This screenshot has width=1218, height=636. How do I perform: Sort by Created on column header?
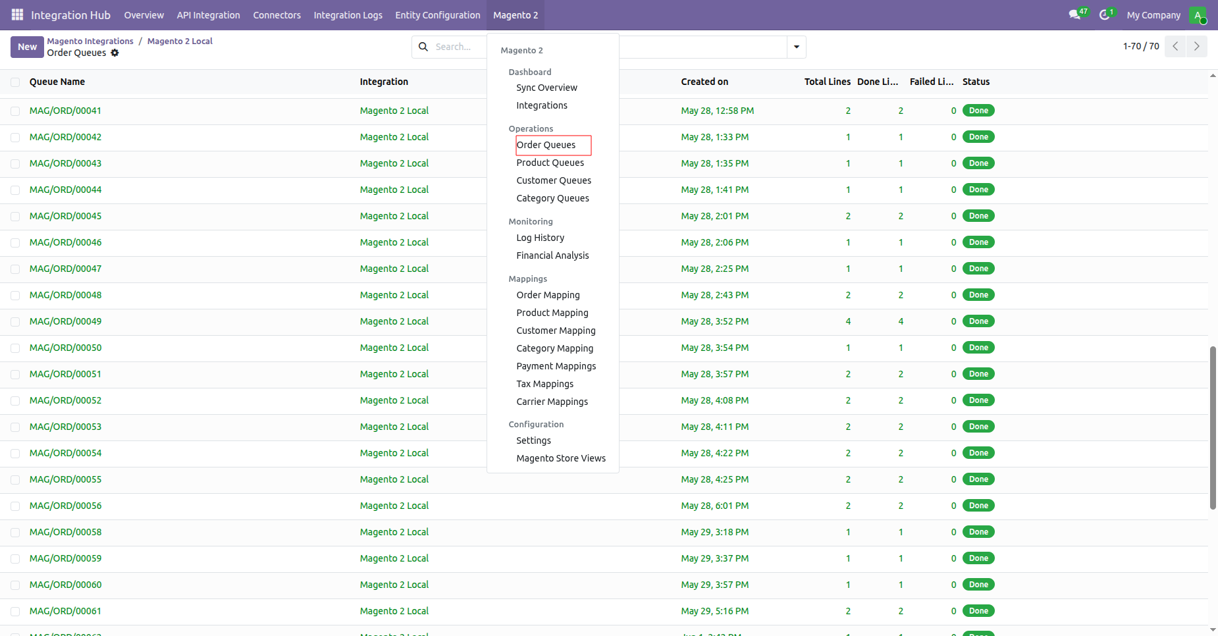click(x=704, y=82)
